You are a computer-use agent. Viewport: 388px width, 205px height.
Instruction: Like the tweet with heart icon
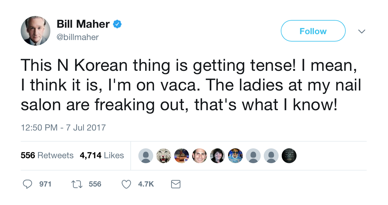pos(126,184)
